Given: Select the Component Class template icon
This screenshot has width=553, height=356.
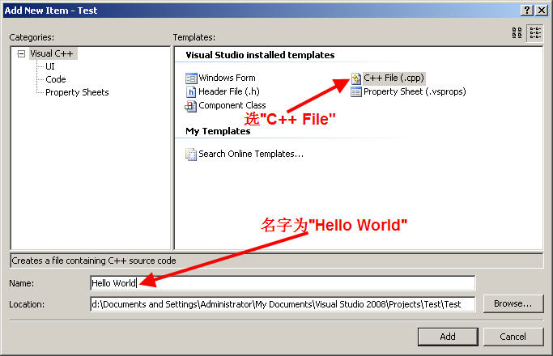Looking at the screenshot, I should 191,106.
